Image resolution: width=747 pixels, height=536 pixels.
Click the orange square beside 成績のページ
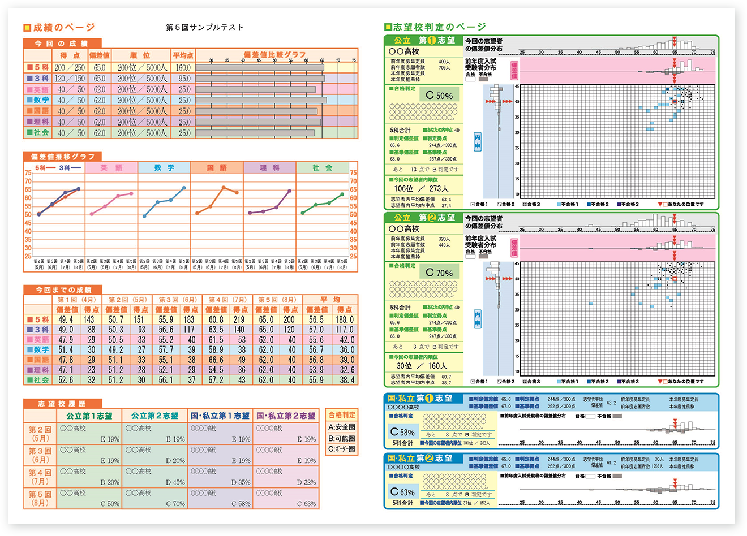click(27, 28)
